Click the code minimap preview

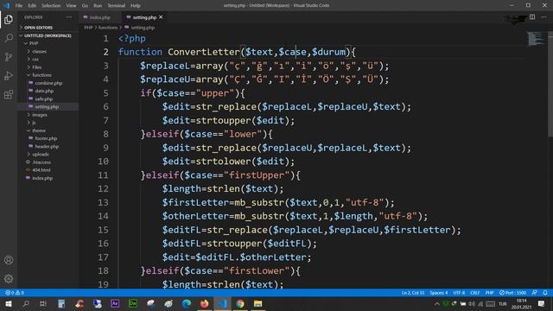536,38
